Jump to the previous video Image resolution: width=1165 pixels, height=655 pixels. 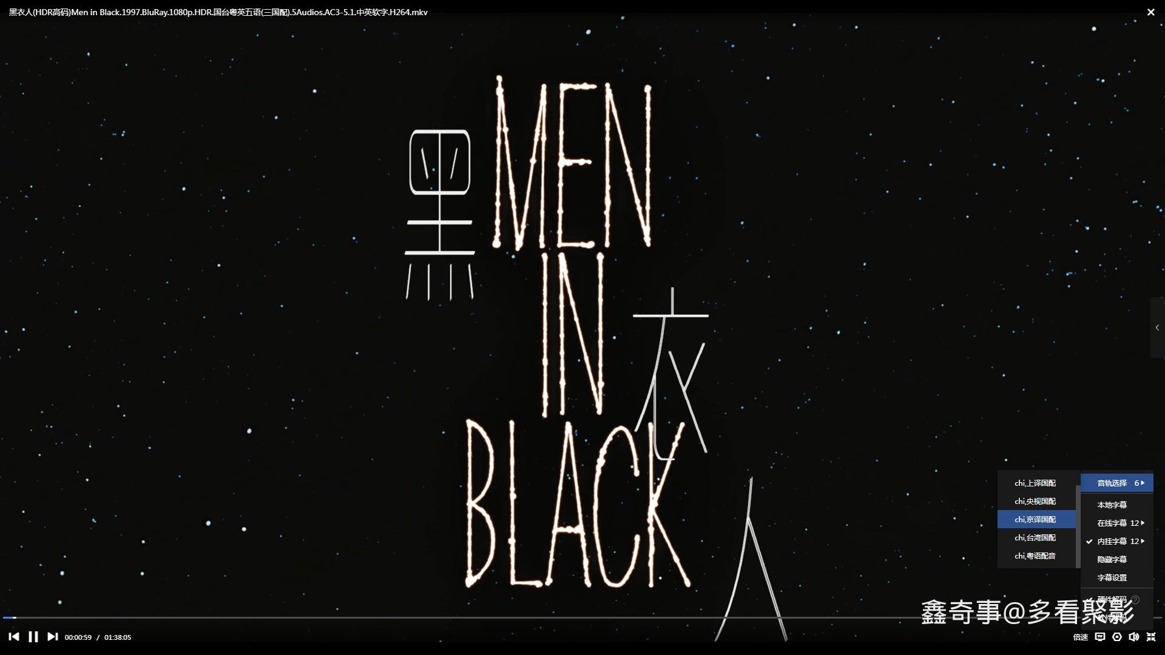(x=13, y=637)
